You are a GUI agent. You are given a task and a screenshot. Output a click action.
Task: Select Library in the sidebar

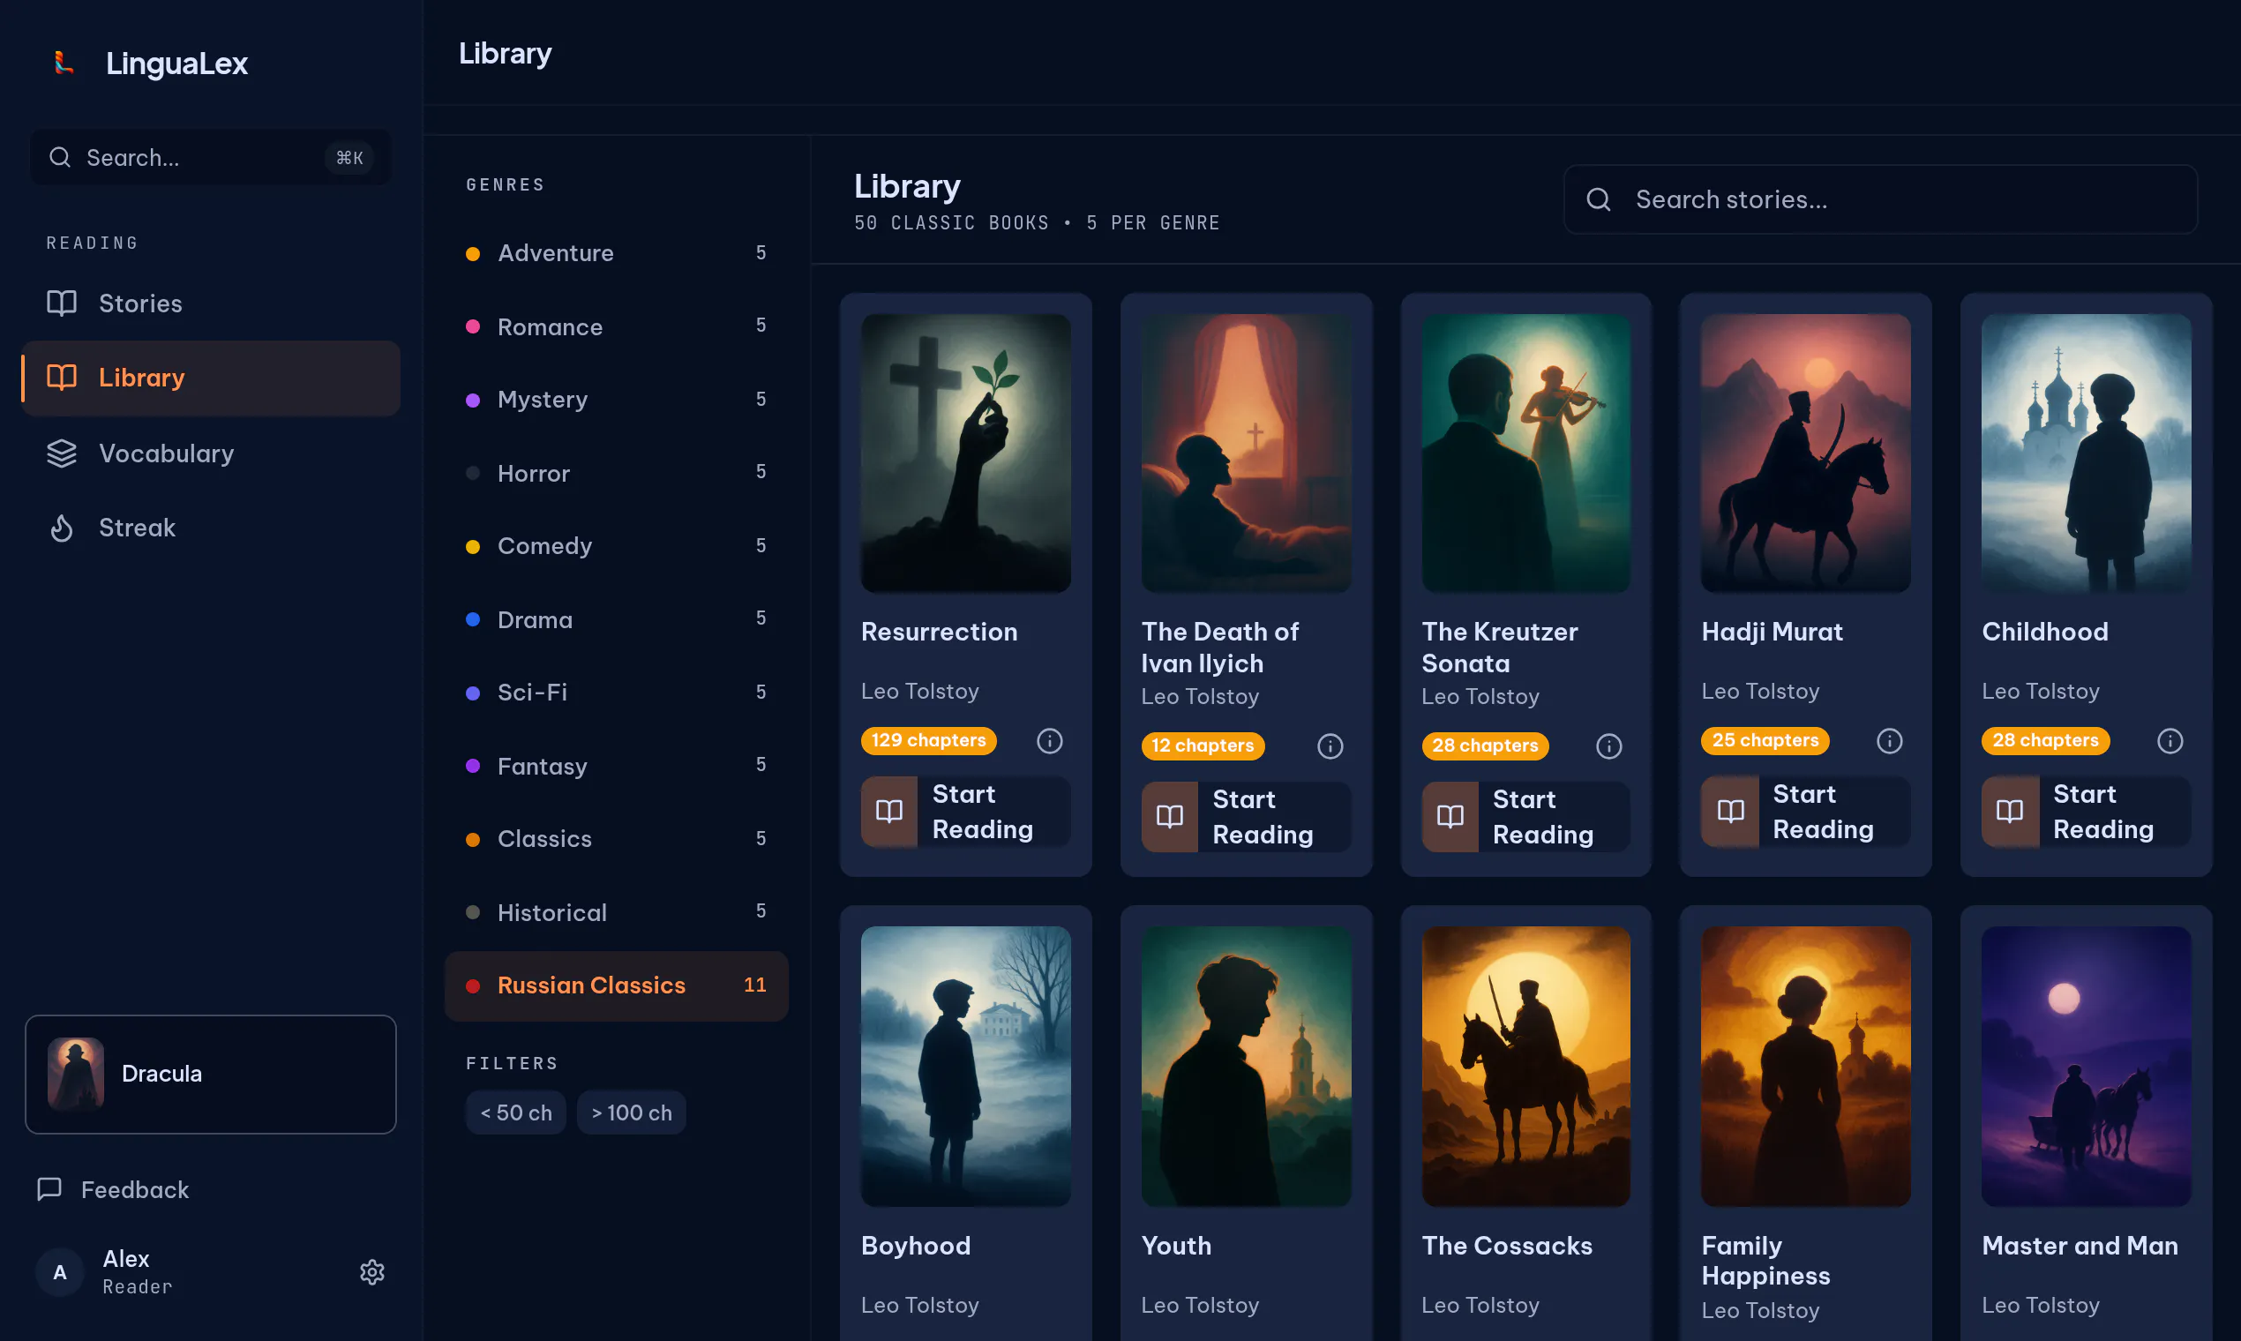click(211, 378)
